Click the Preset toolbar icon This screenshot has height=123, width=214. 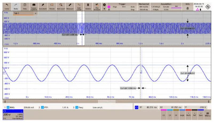coord(52,7)
